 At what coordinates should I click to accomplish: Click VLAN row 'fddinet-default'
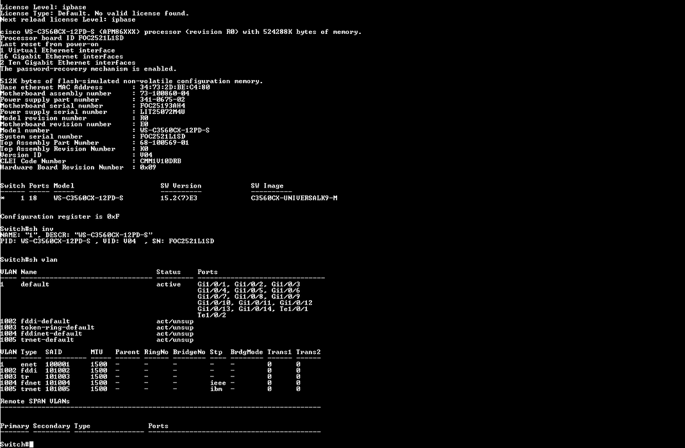[97, 333]
